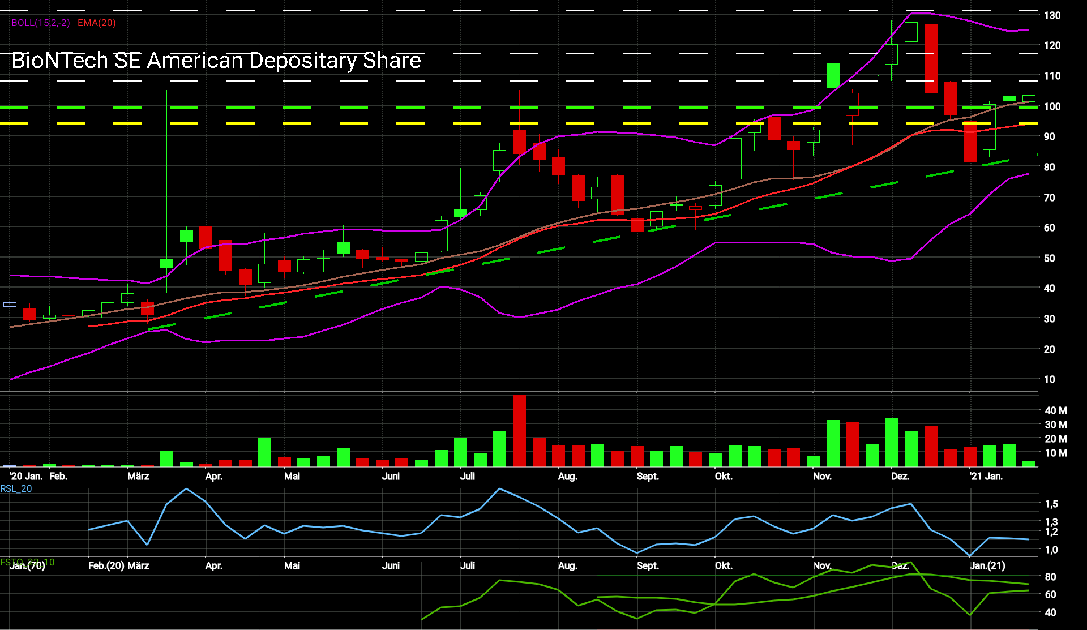Click the Mai date label under volume
Image resolution: width=1087 pixels, height=630 pixels.
click(292, 476)
